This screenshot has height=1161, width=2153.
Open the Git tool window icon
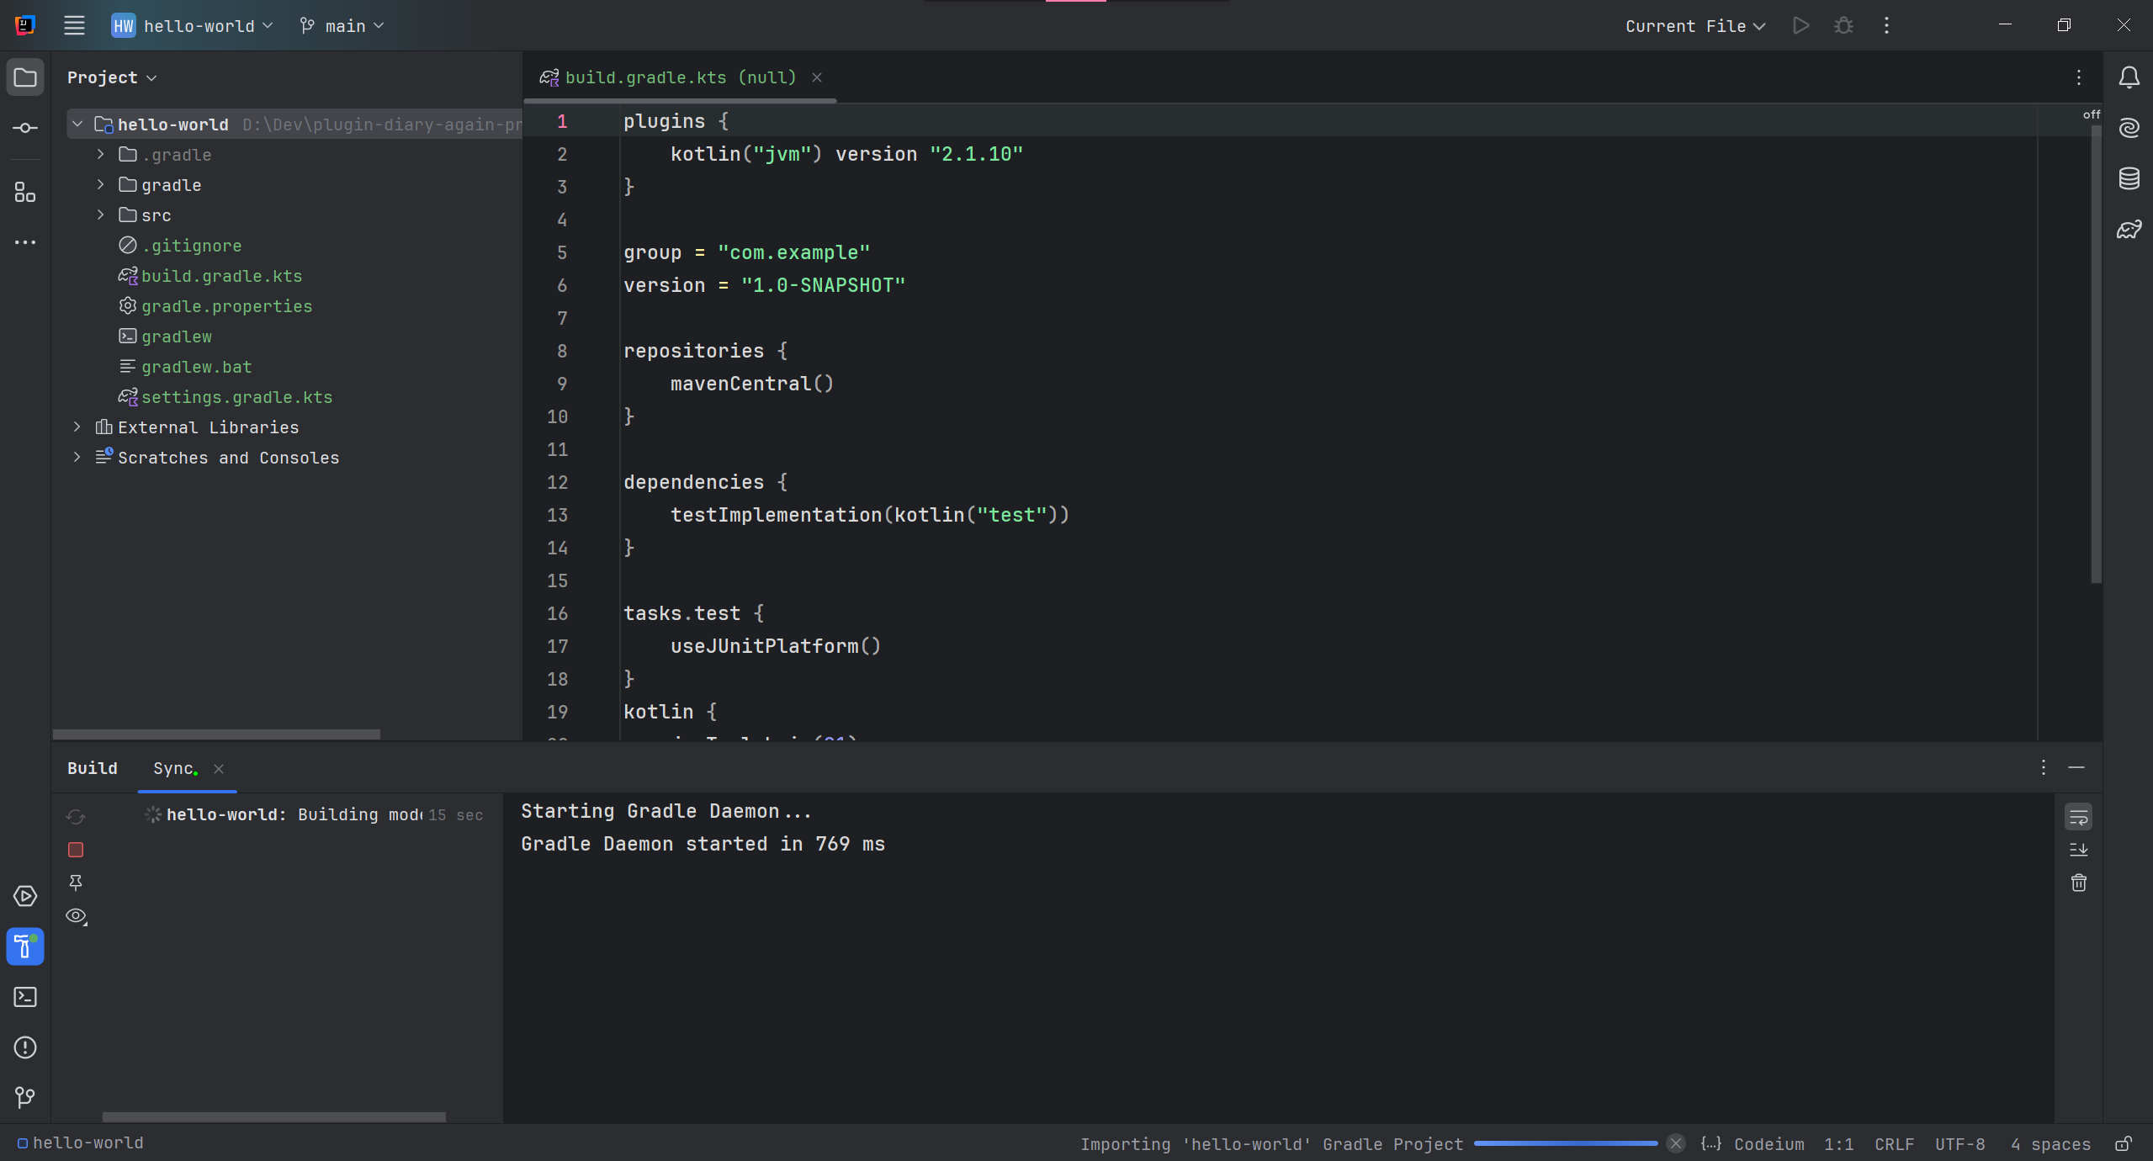[25, 1097]
